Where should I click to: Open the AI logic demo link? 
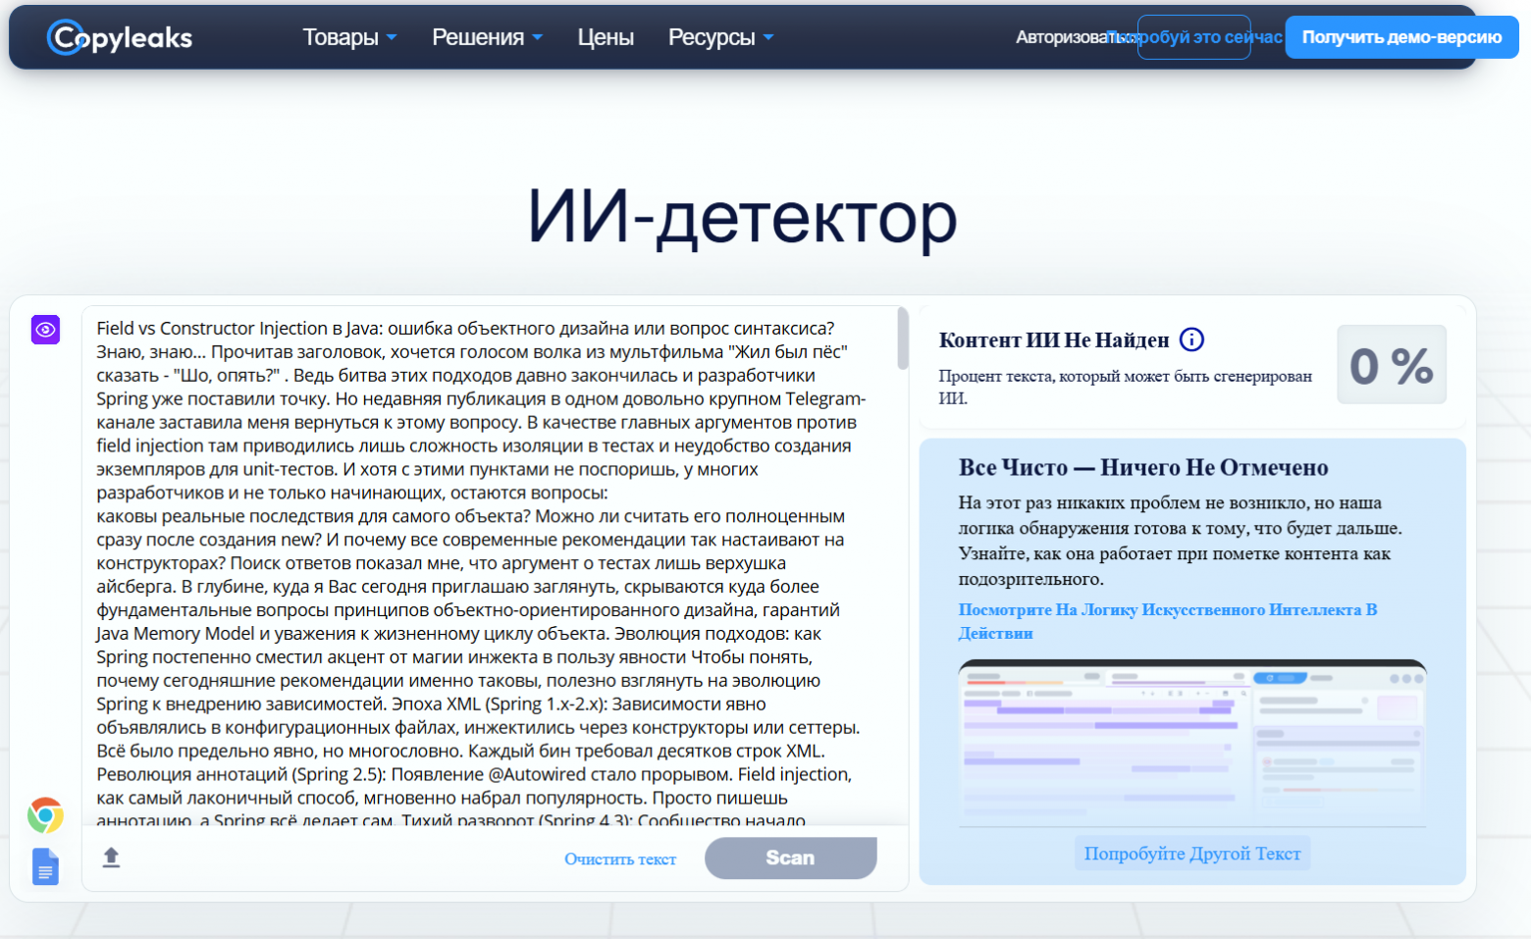pyautogui.click(x=1169, y=609)
